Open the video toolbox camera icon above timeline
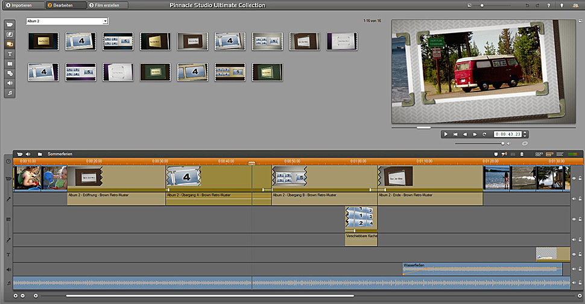 20,154
